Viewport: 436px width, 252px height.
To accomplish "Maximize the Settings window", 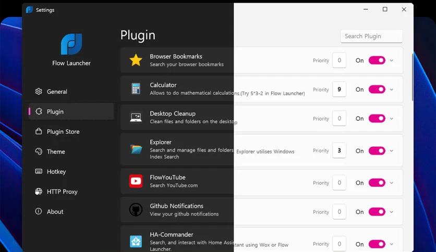I will [x=385, y=9].
